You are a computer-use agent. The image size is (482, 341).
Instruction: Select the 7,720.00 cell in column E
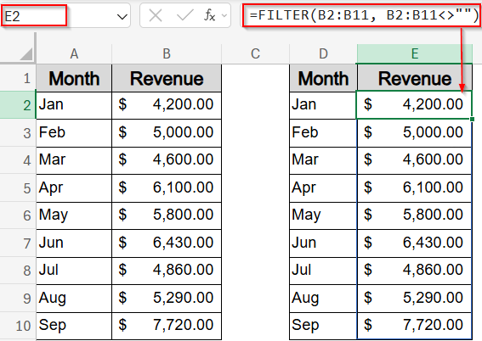pyautogui.click(x=414, y=326)
